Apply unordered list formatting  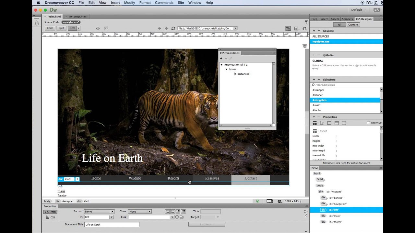[167, 211]
